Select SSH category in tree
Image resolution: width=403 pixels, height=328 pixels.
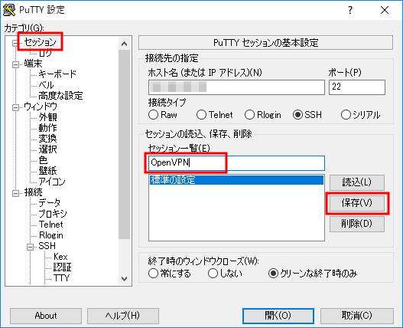click(47, 246)
